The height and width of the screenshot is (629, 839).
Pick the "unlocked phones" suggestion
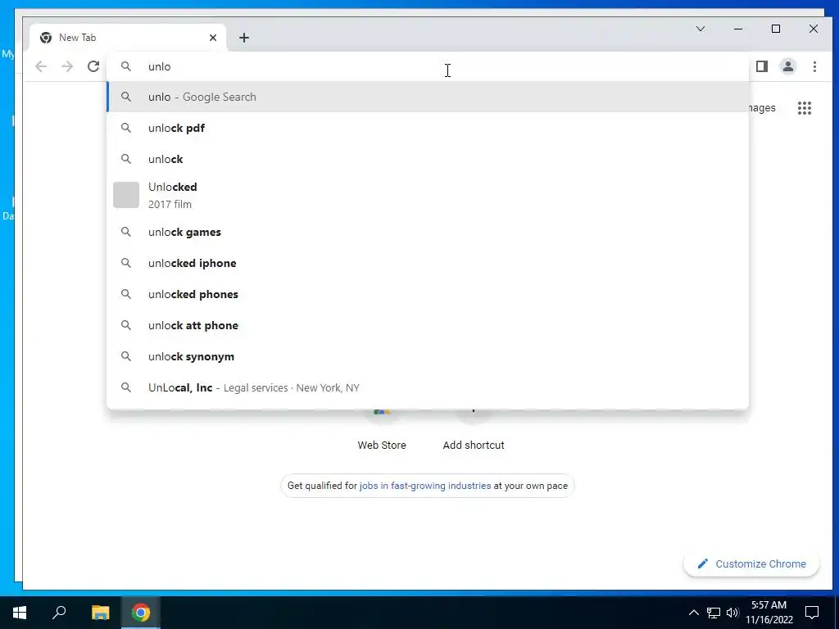[428, 294]
